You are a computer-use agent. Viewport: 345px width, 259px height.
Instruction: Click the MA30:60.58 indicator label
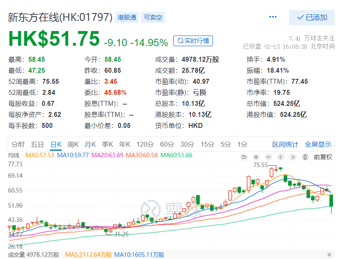142,155
